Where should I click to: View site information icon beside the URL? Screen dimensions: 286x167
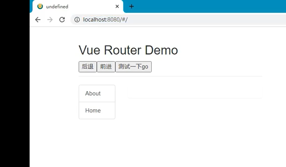point(77,20)
